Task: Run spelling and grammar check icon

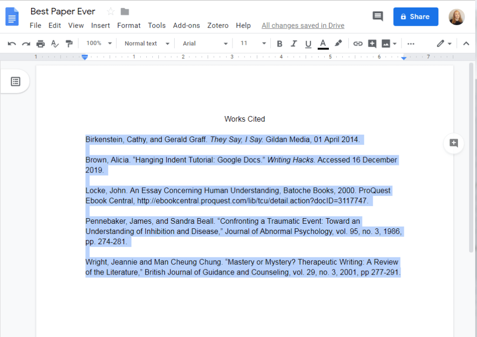Action: coord(55,44)
